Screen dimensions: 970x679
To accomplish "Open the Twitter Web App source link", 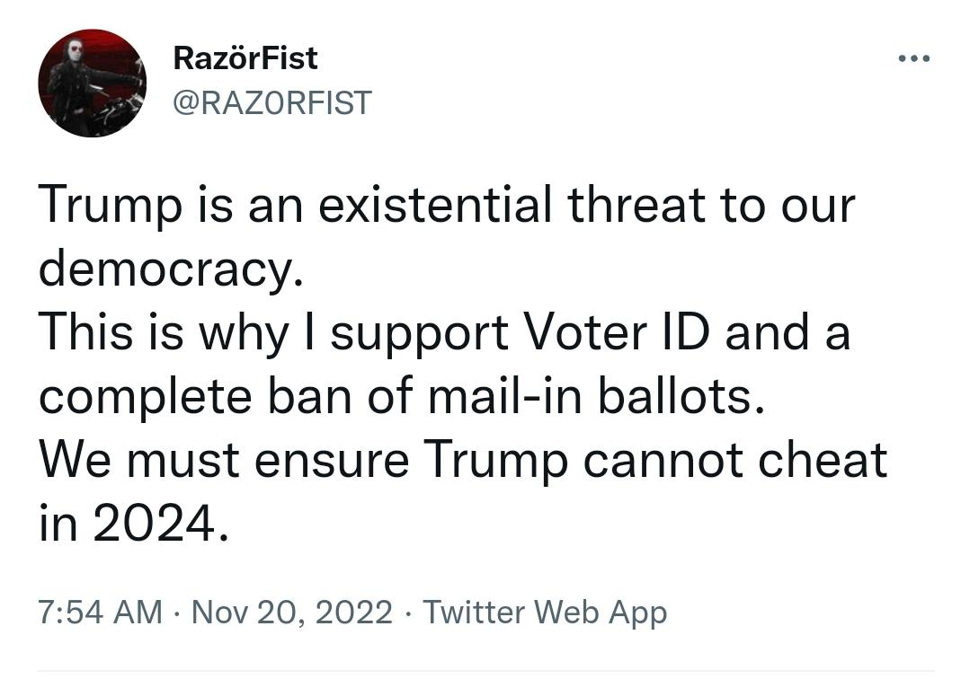I will [545, 613].
